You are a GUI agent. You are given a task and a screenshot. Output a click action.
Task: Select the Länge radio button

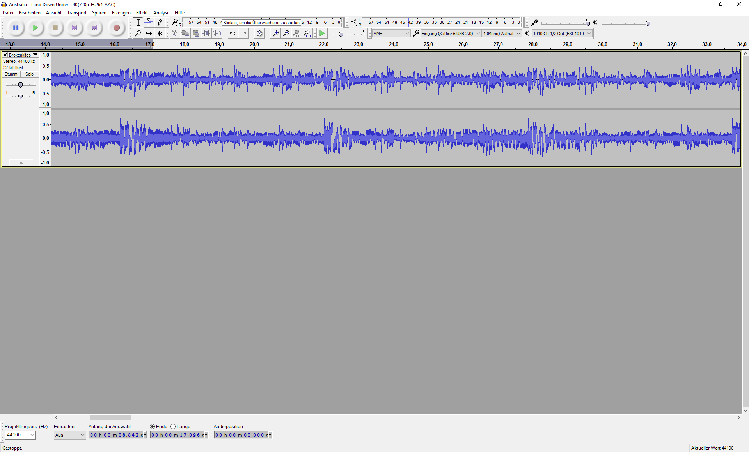click(x=173, y=427)
